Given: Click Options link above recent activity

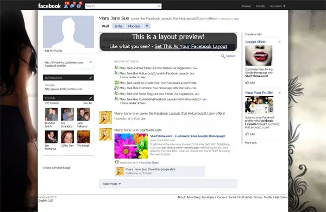Looking at the screenshot, I should pyautogui.click(x=230, y=56).
